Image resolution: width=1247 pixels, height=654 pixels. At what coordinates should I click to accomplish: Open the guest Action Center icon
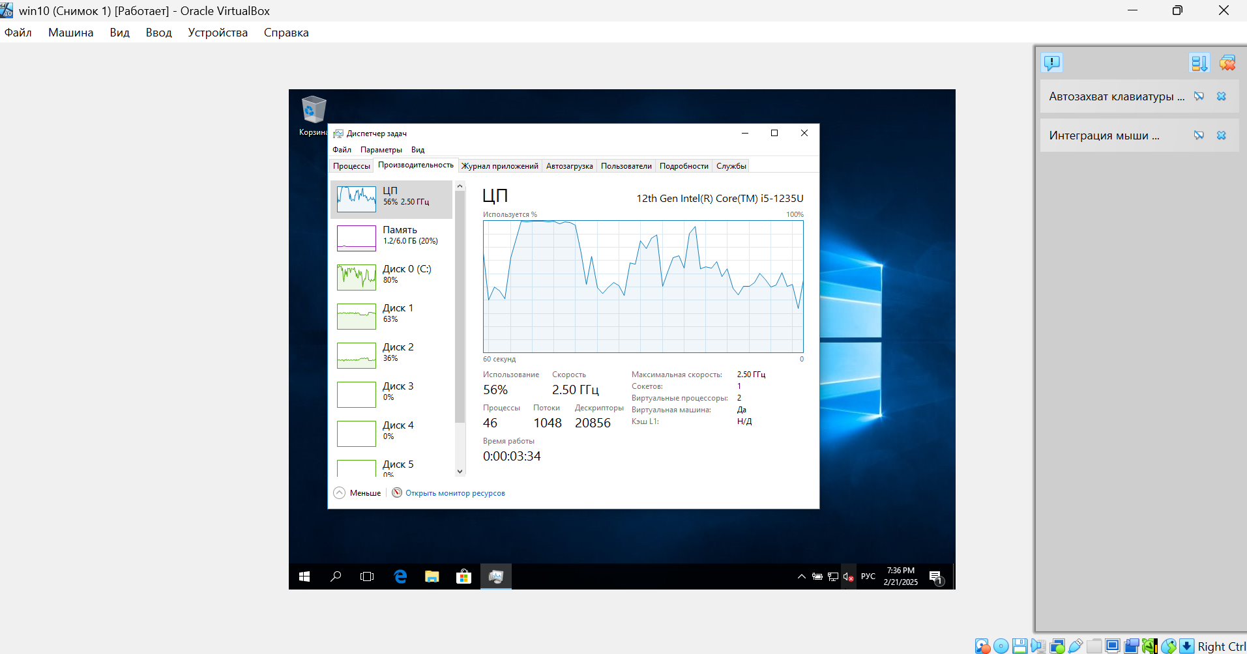(936, 577)
